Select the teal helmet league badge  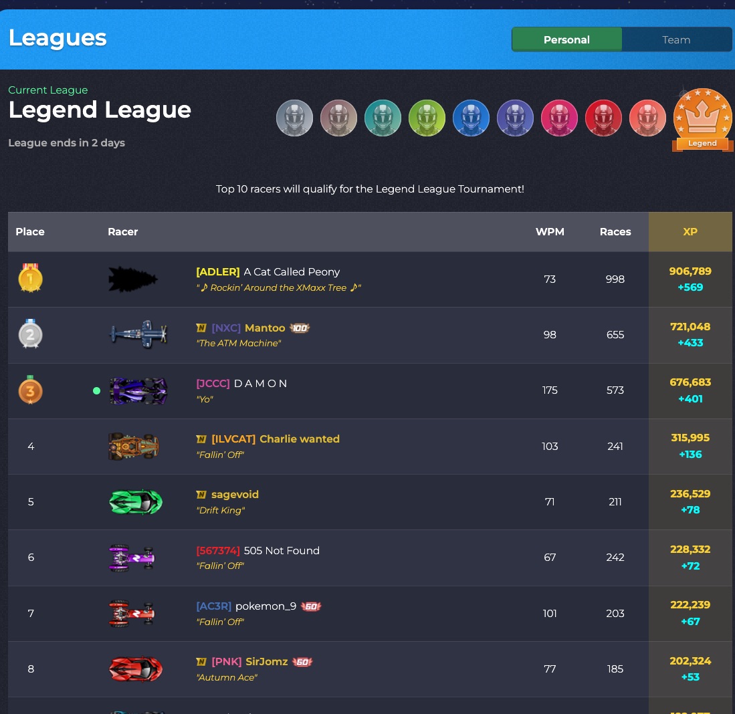(383, 118)
